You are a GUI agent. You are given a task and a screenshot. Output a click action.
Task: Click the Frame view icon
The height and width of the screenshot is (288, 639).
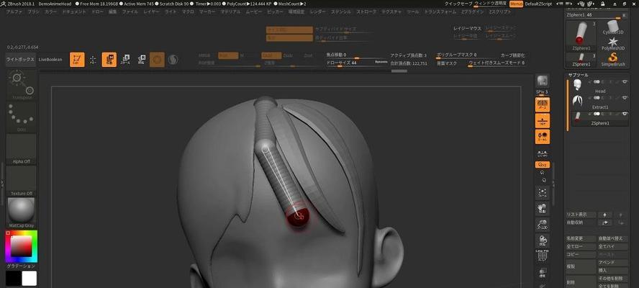point(543,192)
